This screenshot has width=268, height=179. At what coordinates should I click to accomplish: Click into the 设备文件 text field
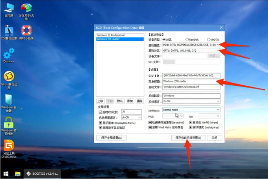click(185, 56)
